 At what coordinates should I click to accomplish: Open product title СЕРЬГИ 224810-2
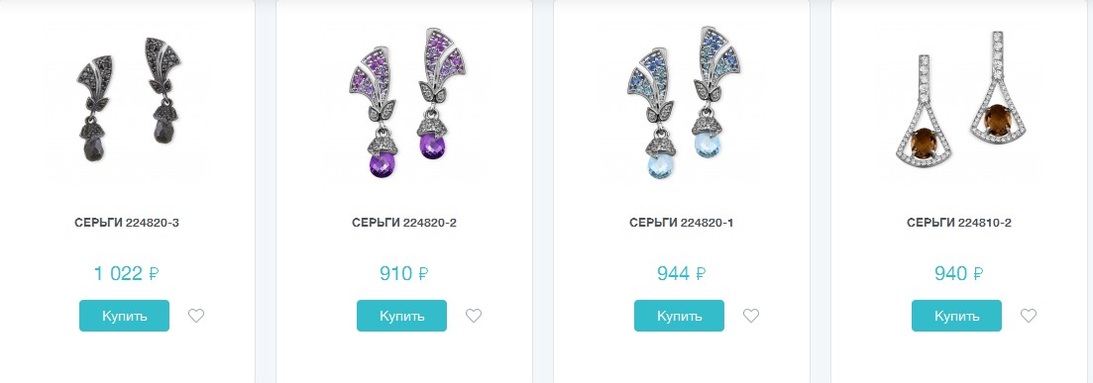tap(959, 223)
